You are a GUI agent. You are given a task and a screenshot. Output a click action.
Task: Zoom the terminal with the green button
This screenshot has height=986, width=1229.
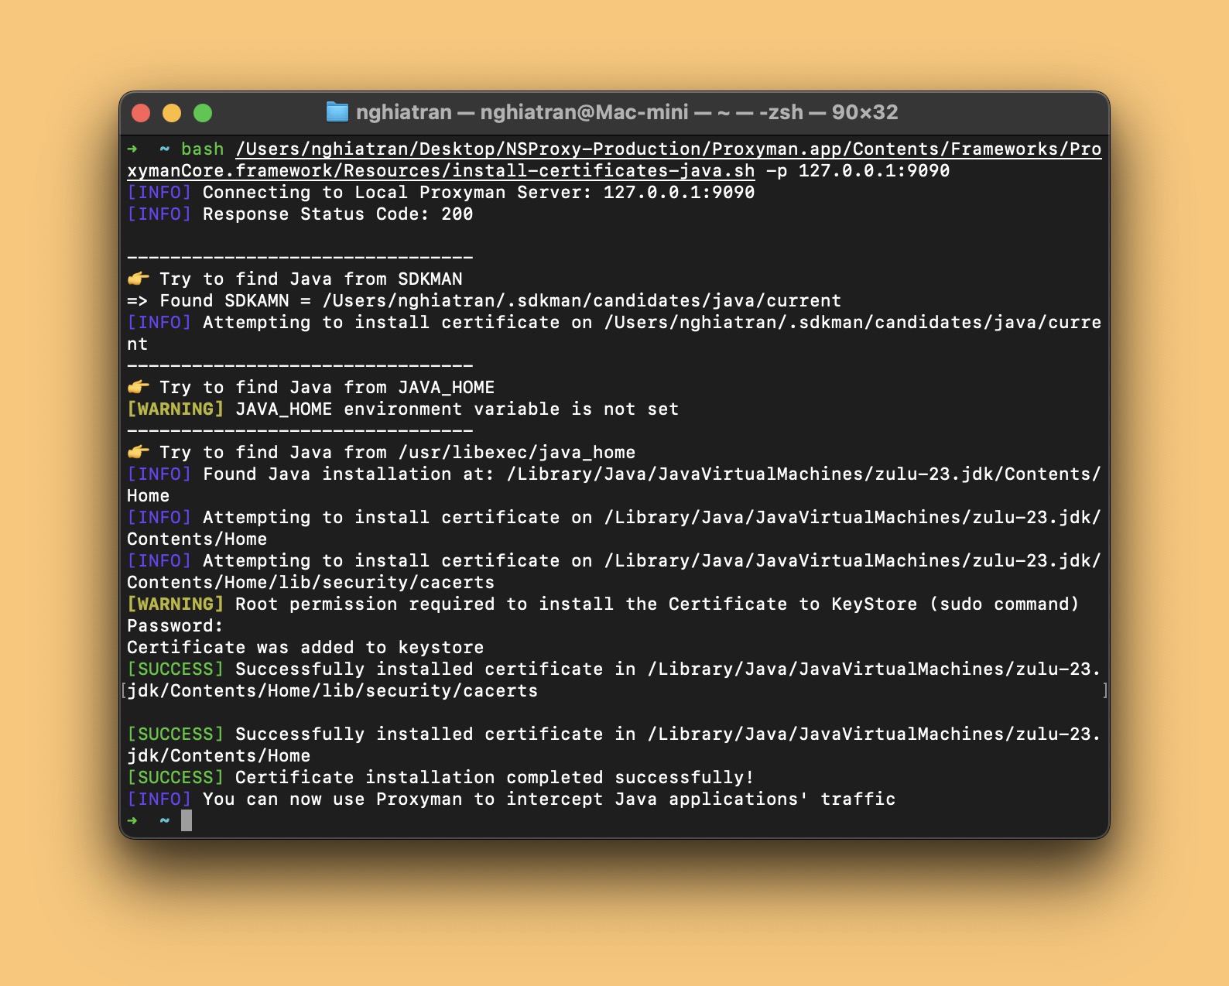203,113
